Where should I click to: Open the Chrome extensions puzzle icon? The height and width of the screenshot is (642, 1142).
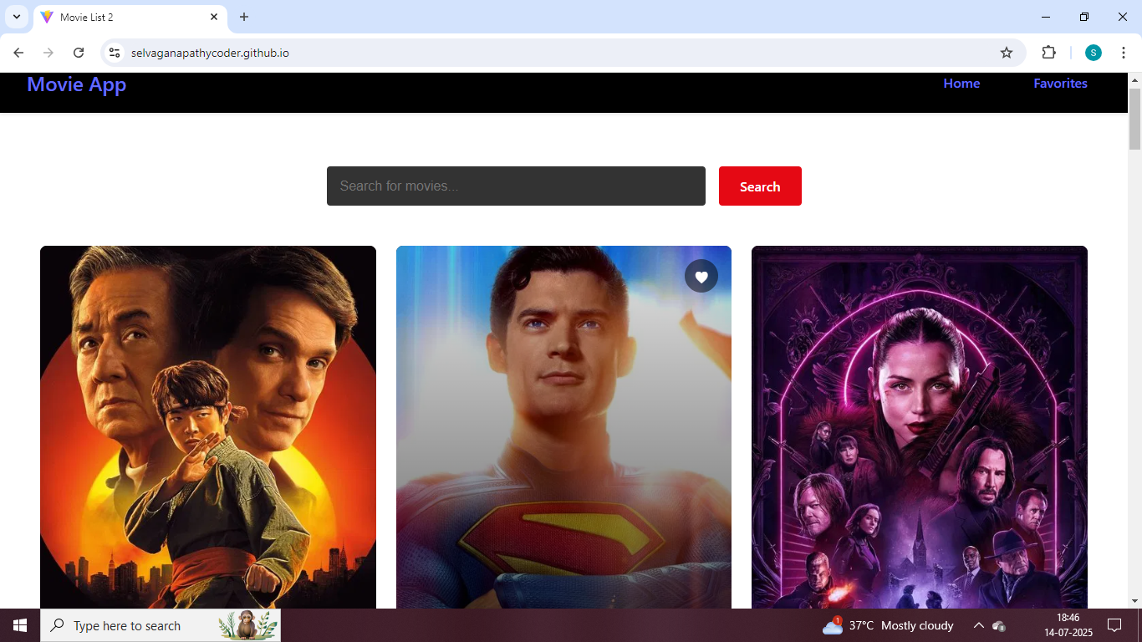point(1048,53)
